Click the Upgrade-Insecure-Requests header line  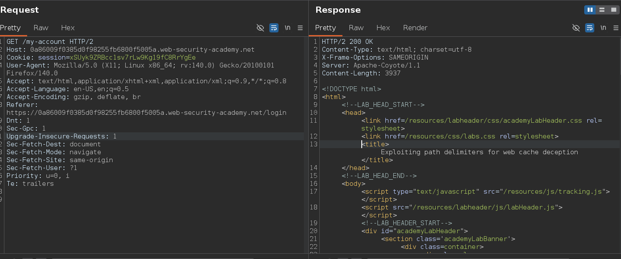62,136
